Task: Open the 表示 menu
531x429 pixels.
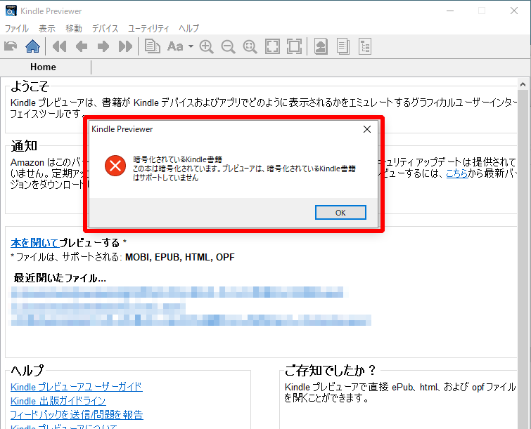Action: pos(46,28)
